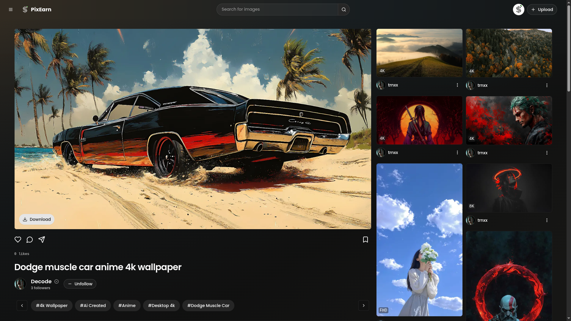
Task: Share the wallpaper using the send icon
Action: 42,240
